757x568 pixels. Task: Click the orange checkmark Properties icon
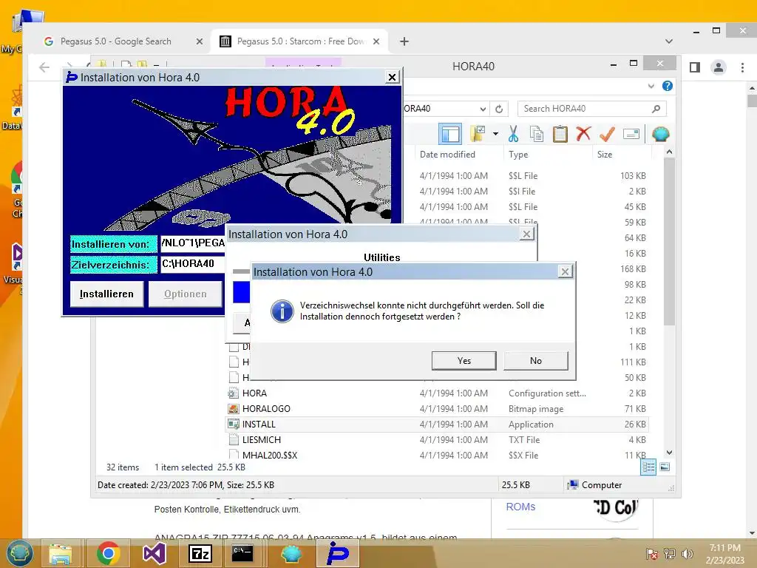point(608,134)
